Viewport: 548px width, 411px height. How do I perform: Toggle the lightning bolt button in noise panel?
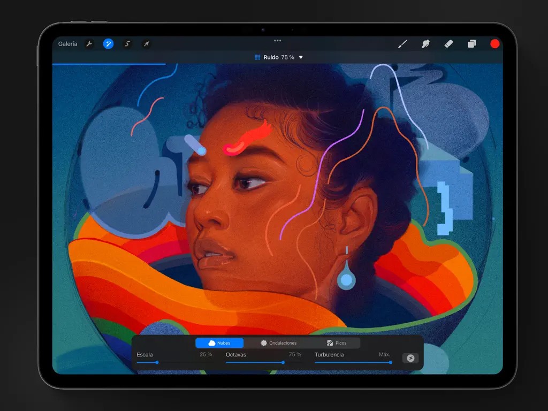[410, 358]
